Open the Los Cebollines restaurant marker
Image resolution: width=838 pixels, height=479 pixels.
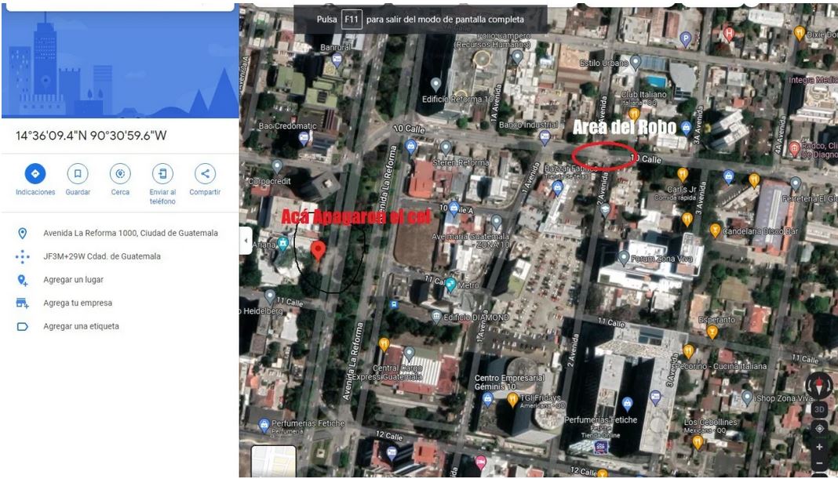(698, 442)
